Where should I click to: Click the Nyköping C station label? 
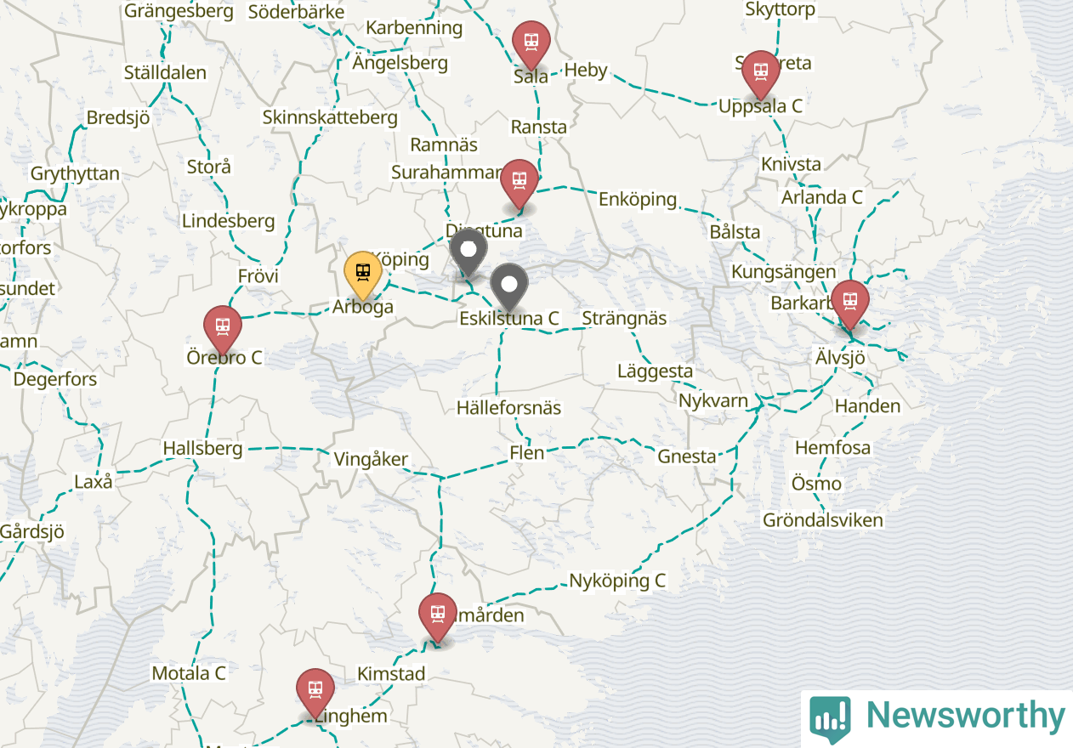point(617,581)
